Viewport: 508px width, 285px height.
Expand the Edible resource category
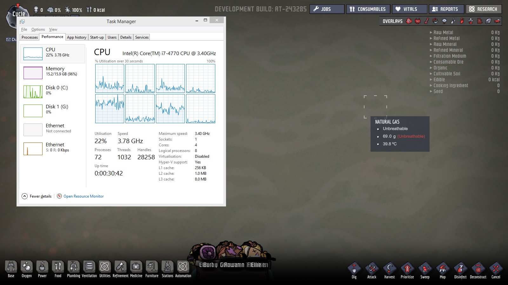coord(439,79)
